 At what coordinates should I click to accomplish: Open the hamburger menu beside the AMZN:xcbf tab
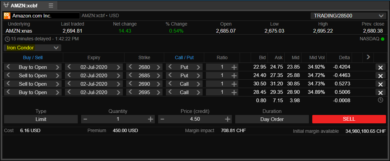pos(51,5)
